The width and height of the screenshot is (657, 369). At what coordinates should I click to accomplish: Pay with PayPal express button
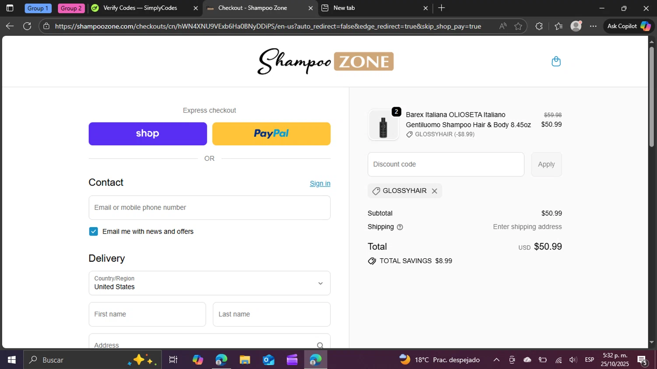272,134
